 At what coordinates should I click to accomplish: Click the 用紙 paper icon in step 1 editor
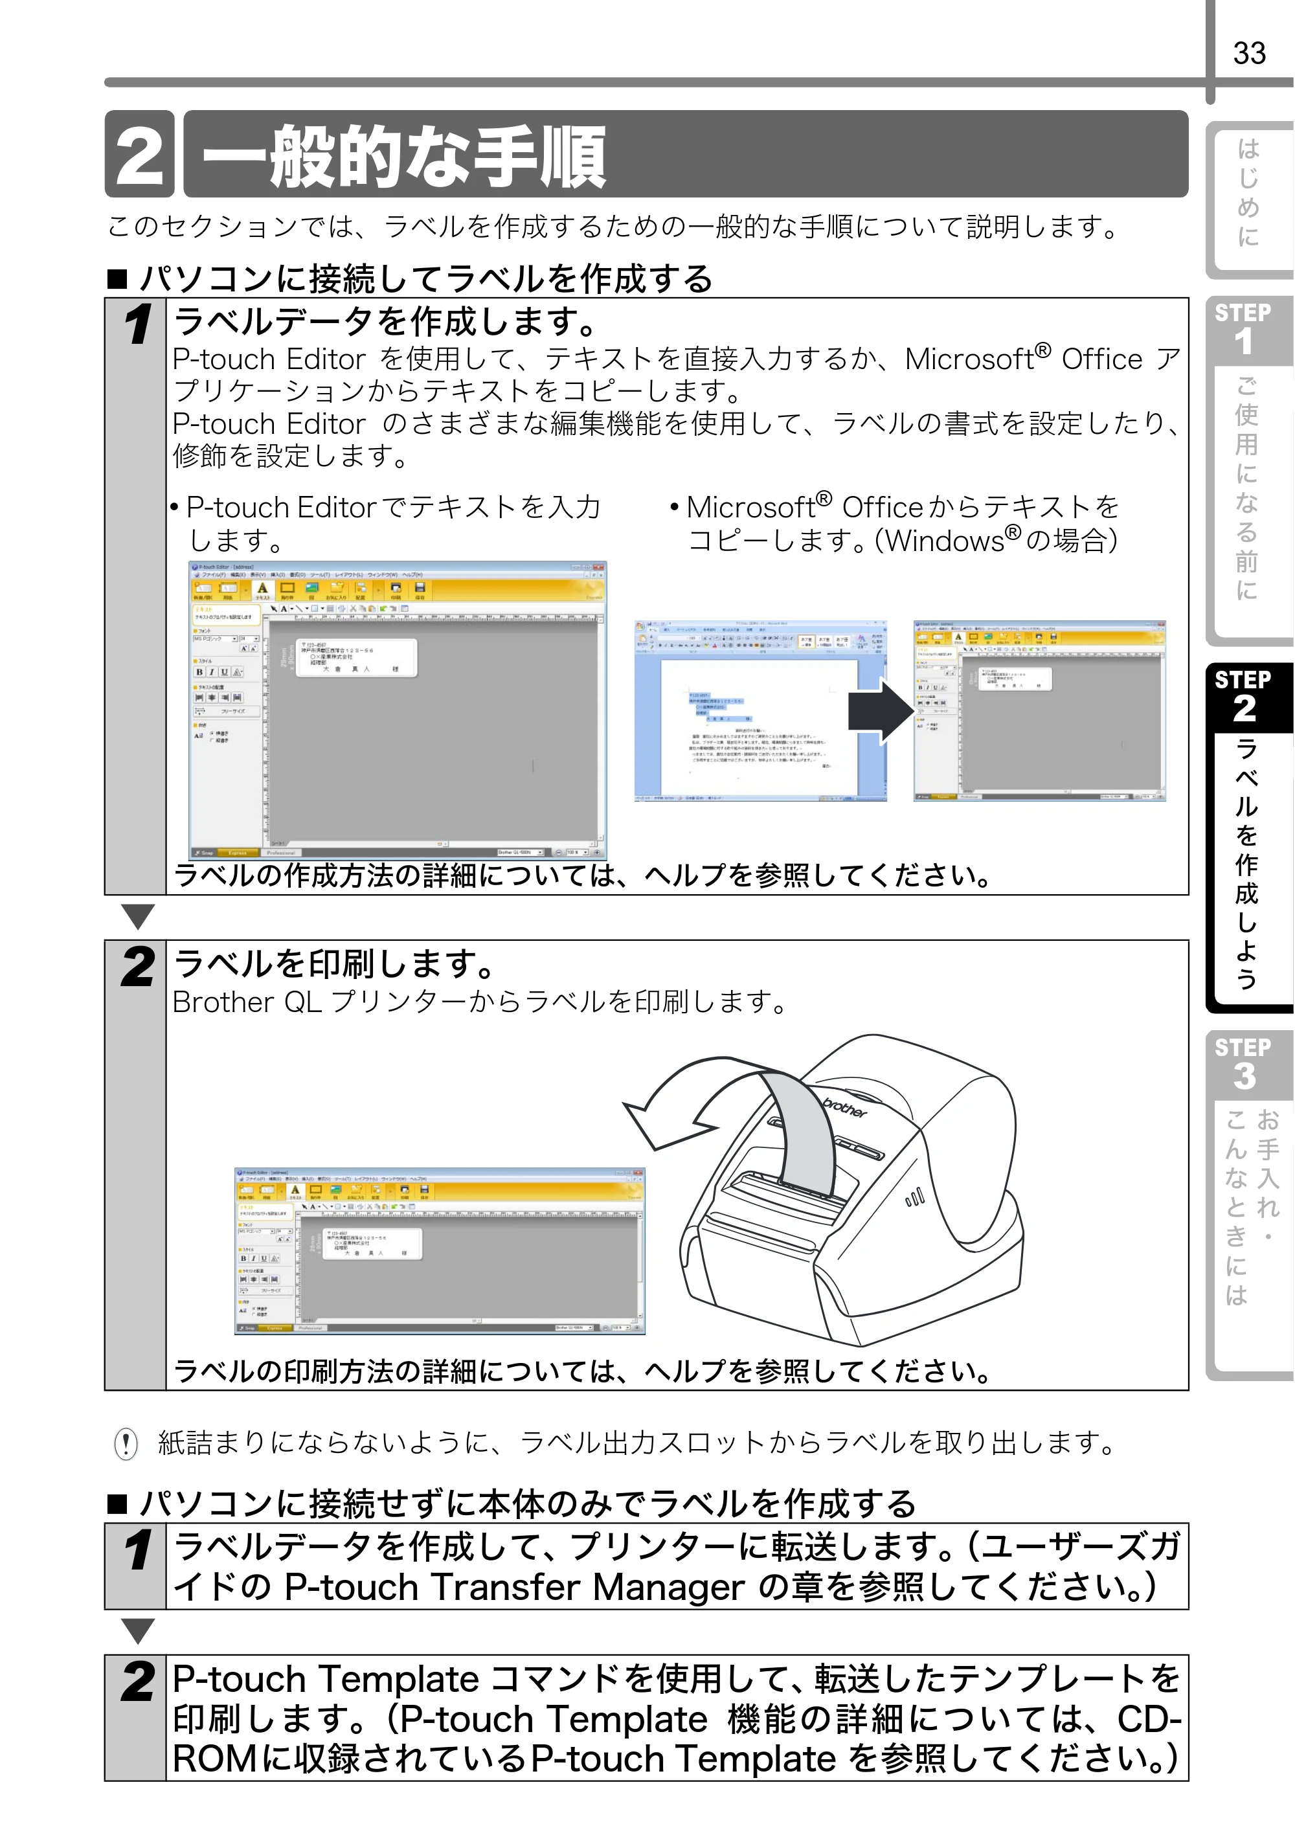coord(228,591)
